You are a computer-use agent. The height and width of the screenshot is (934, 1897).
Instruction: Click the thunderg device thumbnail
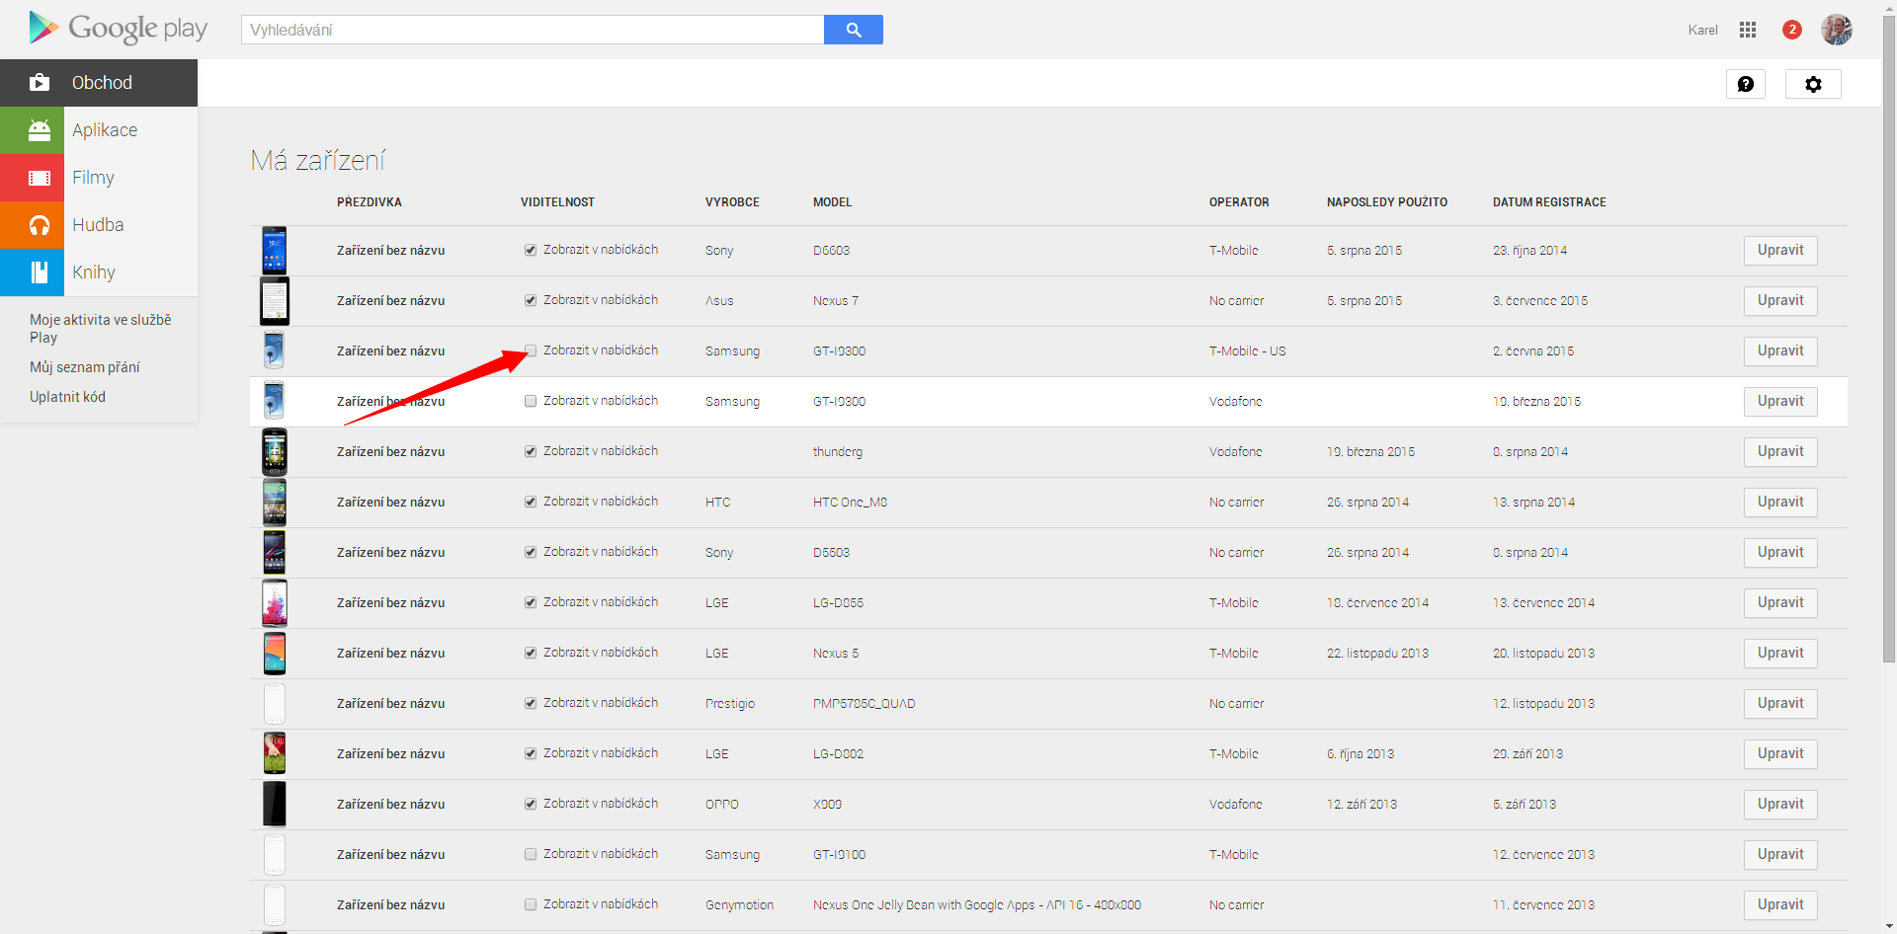click(275, 452)
